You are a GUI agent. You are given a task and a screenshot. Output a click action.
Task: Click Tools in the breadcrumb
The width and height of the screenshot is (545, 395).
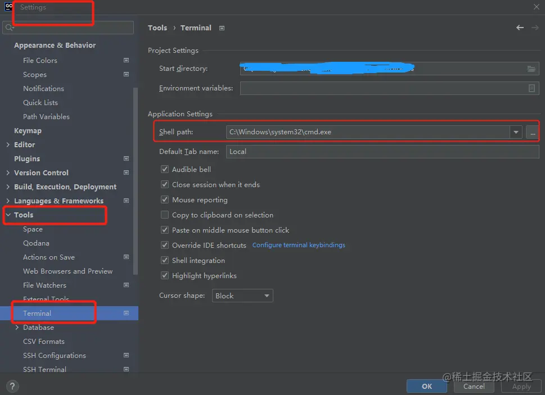click(x=157, y=28)
